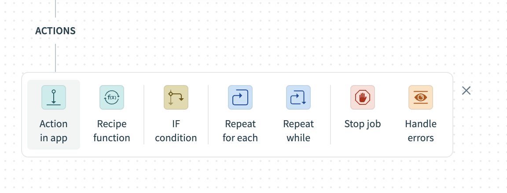Image resolution: width=507 pixels, height=193 pixels.
Task: Select the "Stop job" text label
Action: tap(363, 124)
